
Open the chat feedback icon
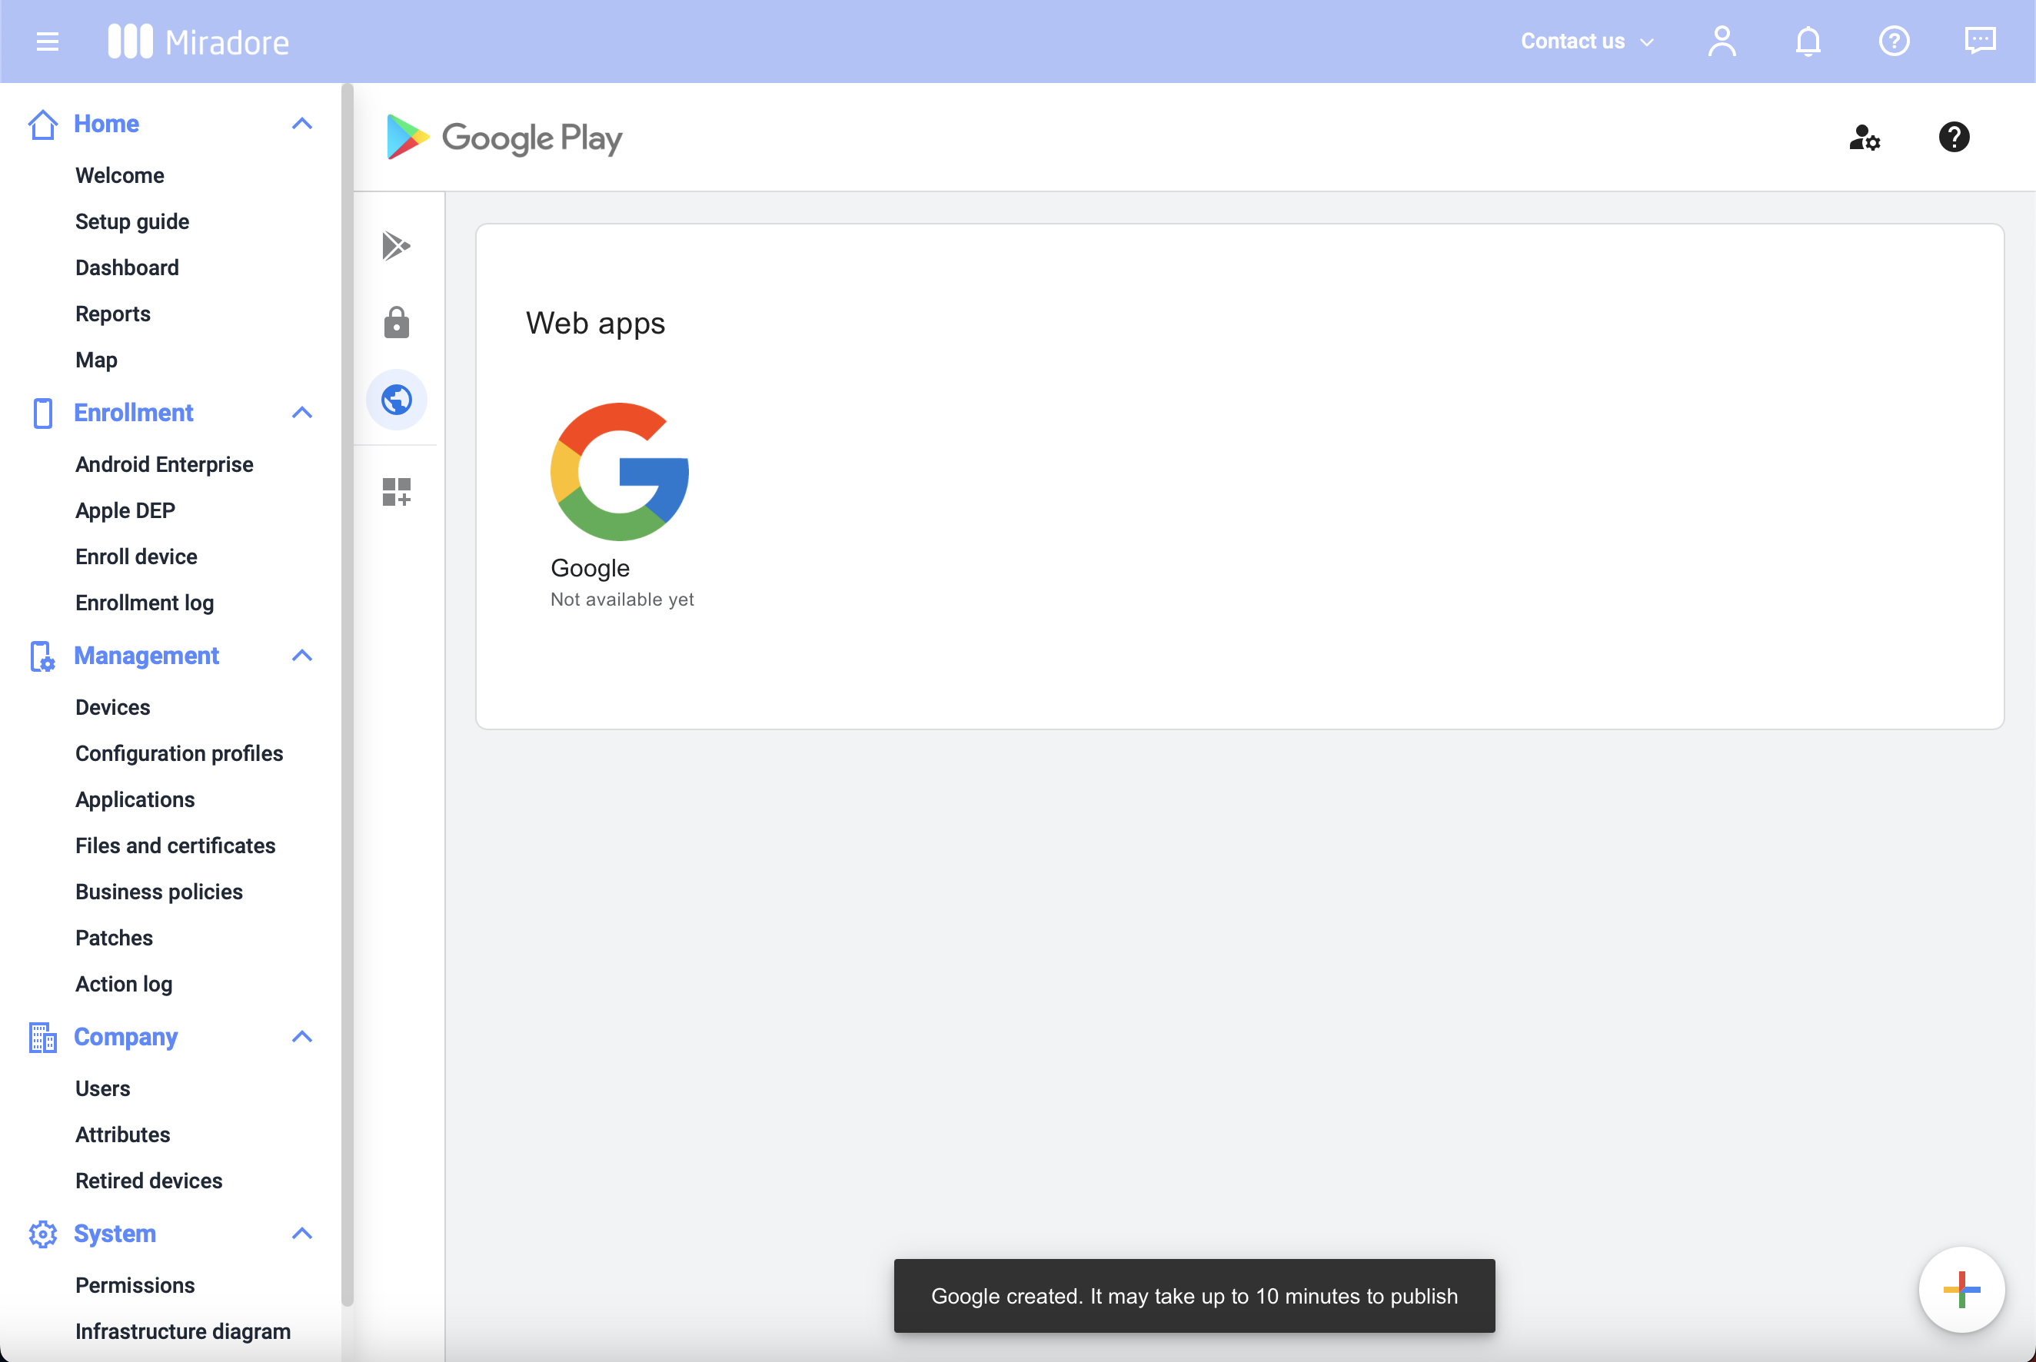[x=1981, y=41]
